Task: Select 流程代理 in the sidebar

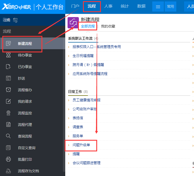Action: pyautogui.click(x=25, y=124)
